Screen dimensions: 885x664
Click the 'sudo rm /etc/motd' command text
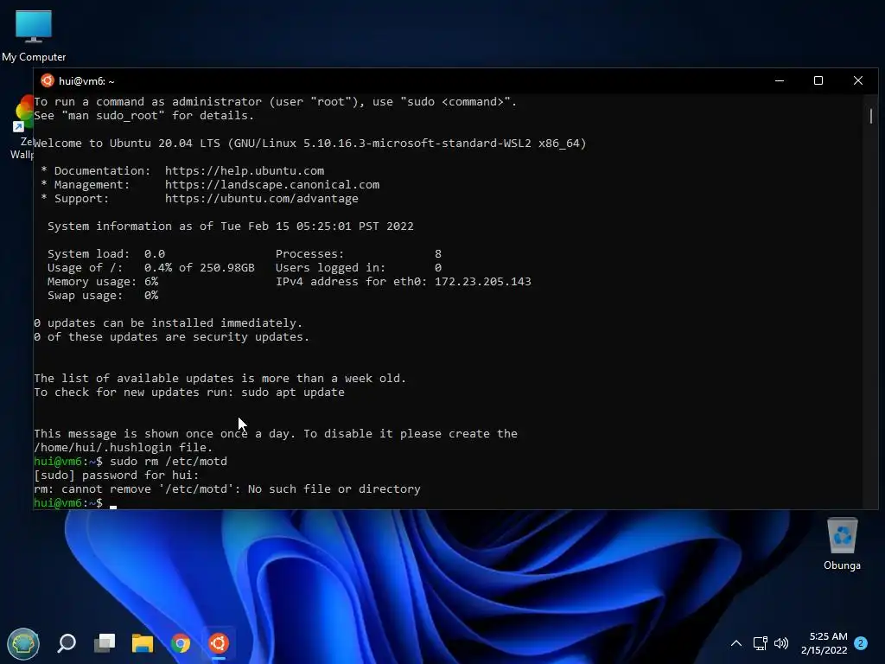(169, 462)
